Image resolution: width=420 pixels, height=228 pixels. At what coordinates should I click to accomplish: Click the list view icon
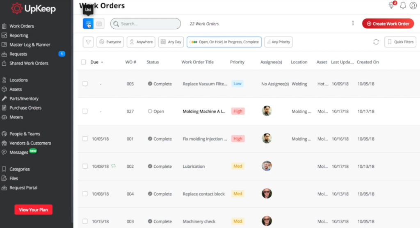tap(88, 24)
